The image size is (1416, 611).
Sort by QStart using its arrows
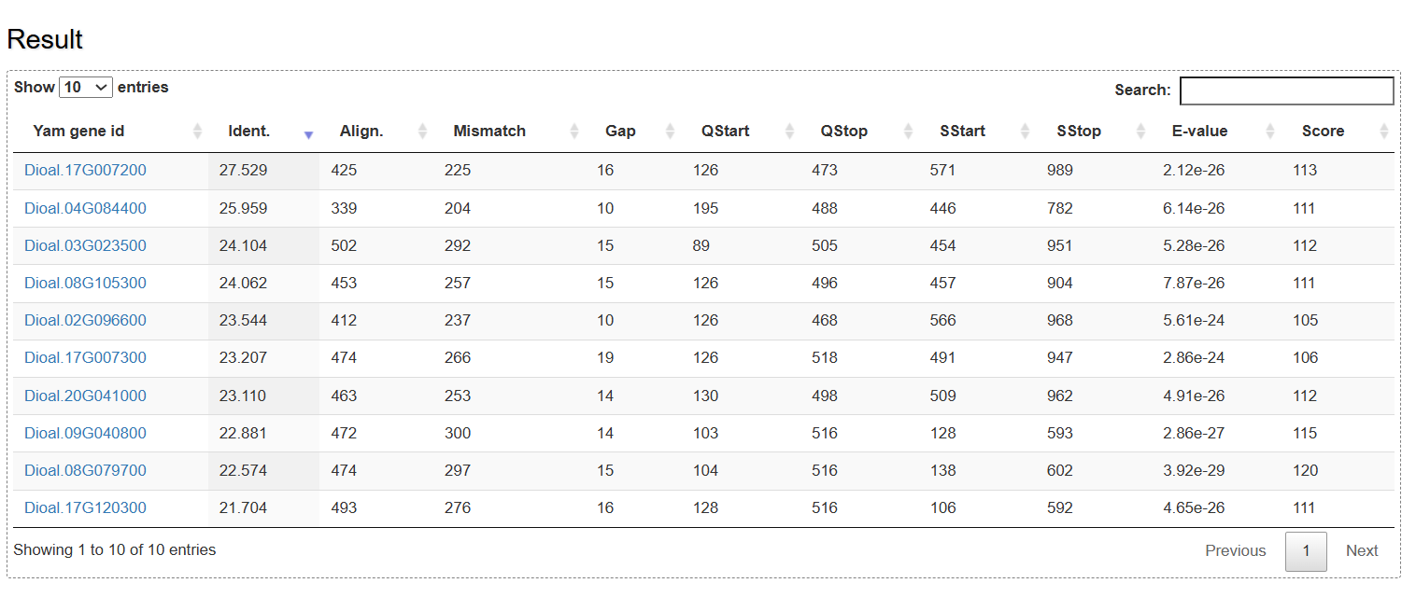click(x=790, y=132)
